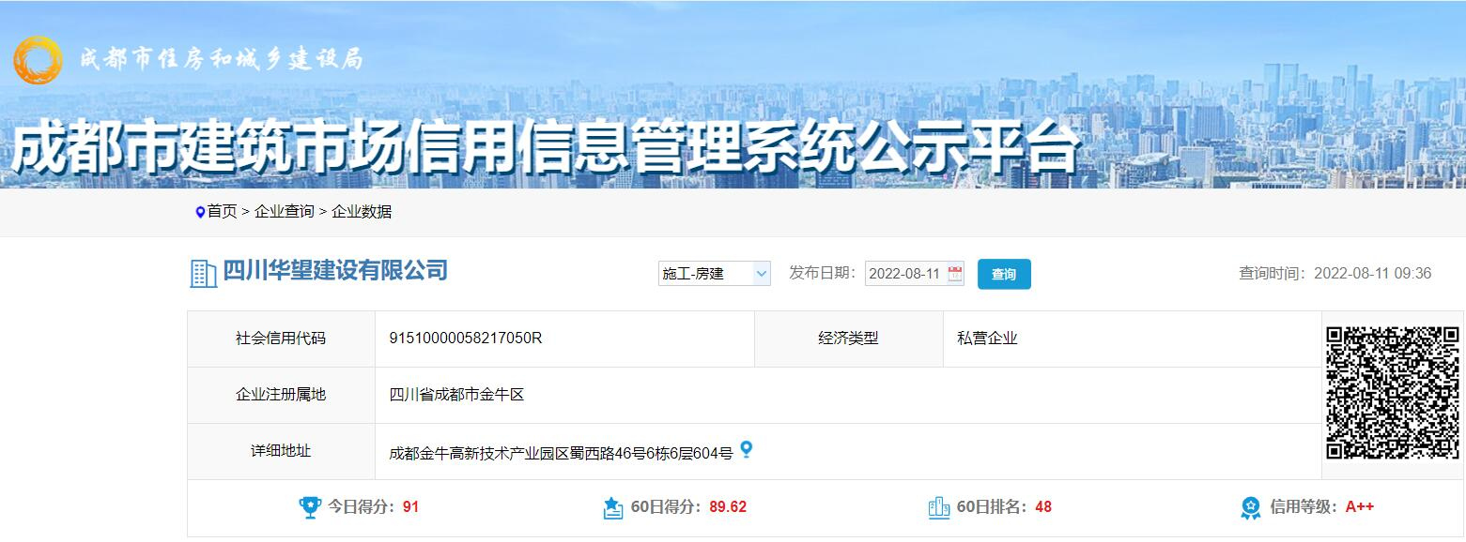1466x542 pixels.
Task: Click the trophy icon for 今日得分
Action: [x=310, y=507]
